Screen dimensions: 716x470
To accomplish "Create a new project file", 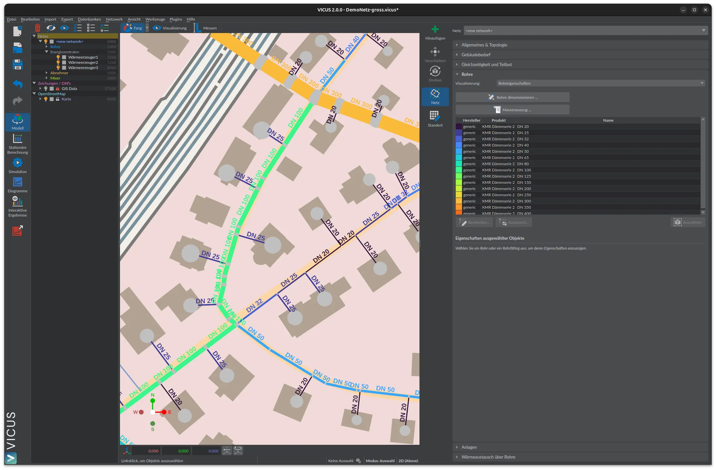I will [17, 31].
